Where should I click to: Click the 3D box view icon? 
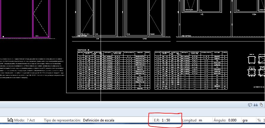pos(250,105)
